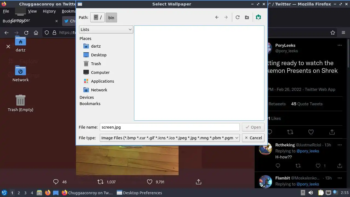Screen dimensions: 350x197
Task: Open Firefox View menu
Action: click(x=32, y=11)
